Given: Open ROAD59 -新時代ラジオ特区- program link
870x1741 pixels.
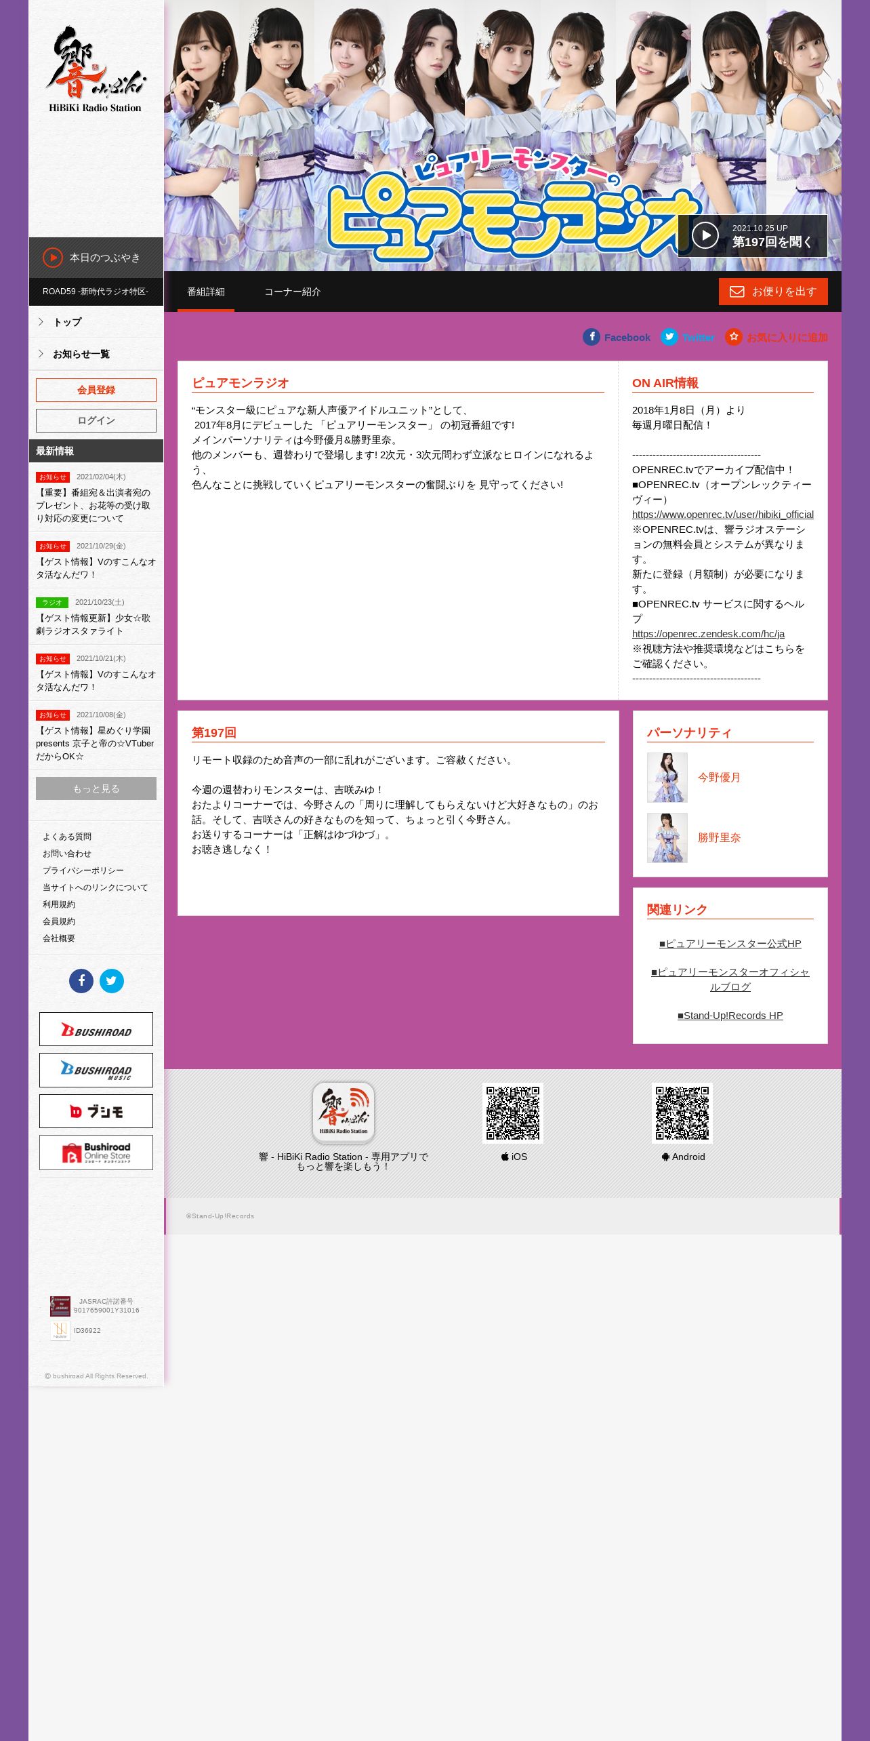Looking at the screenshot, I should point(96,292).
